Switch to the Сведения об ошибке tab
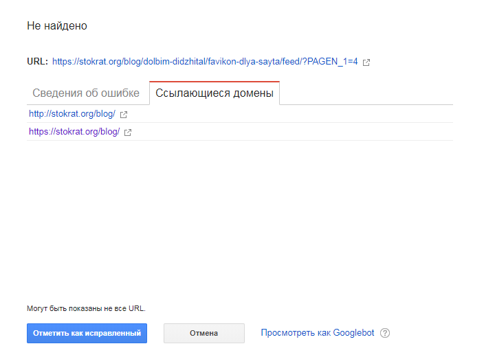Image resolution: width=484 pixels, height=357 pixels. (86, 93)
